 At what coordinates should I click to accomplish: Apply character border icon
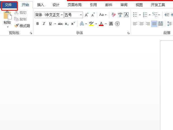point(126,15)
